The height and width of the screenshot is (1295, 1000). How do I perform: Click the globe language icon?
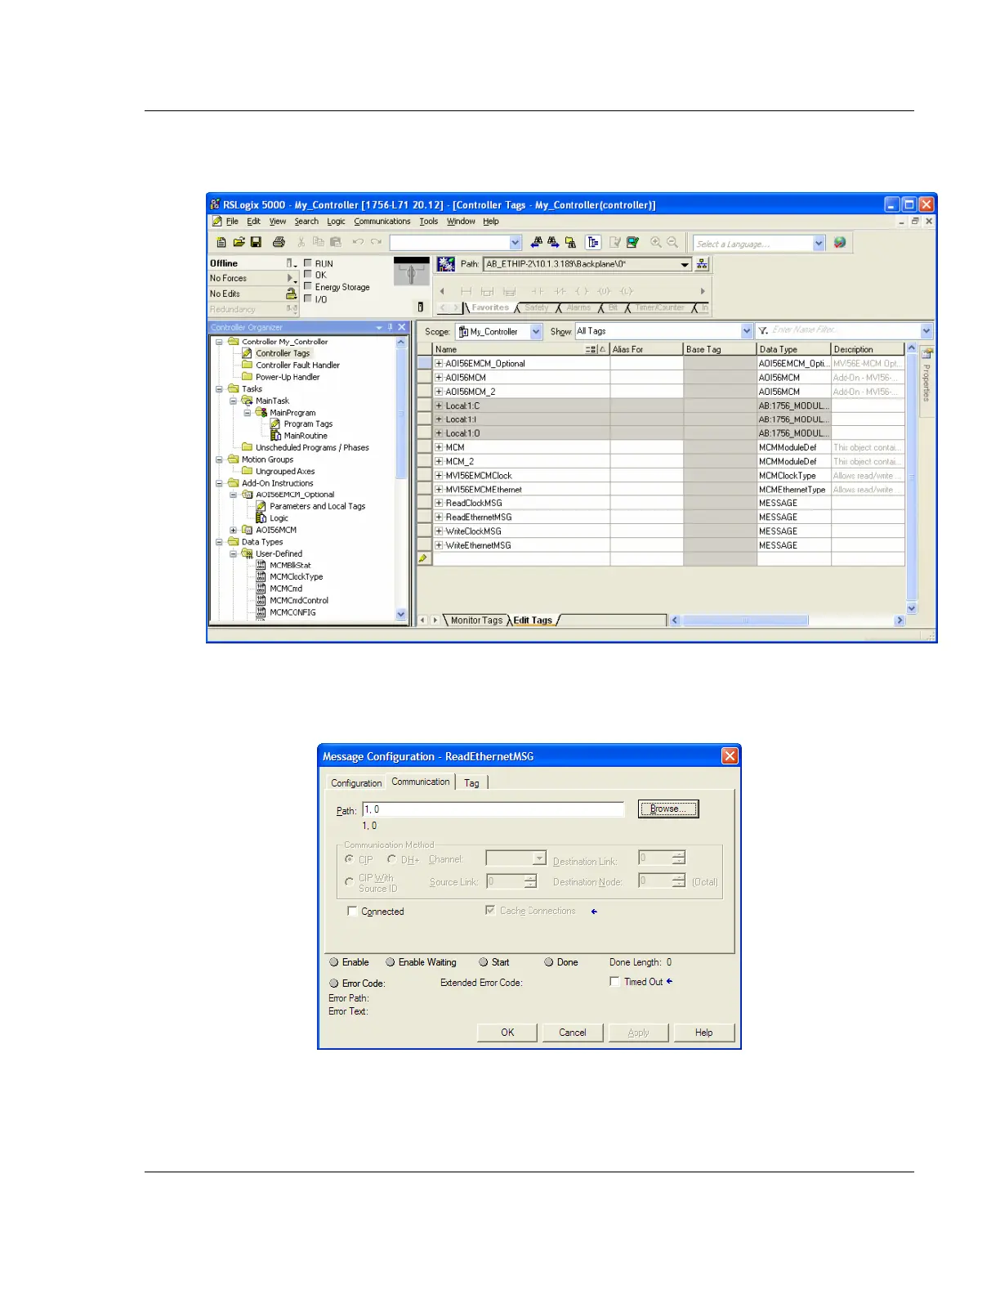(x=840, y=243)
